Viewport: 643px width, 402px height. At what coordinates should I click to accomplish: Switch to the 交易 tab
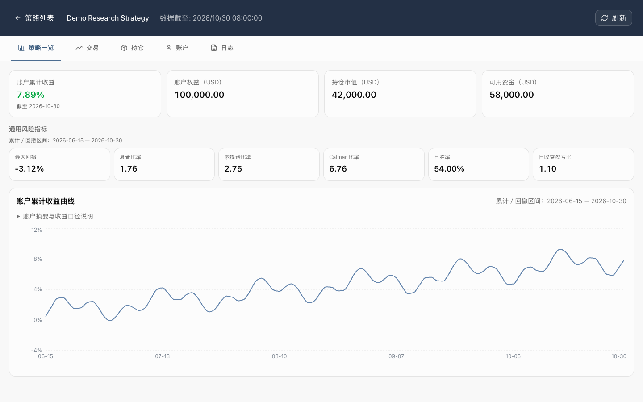pos(87,48)
